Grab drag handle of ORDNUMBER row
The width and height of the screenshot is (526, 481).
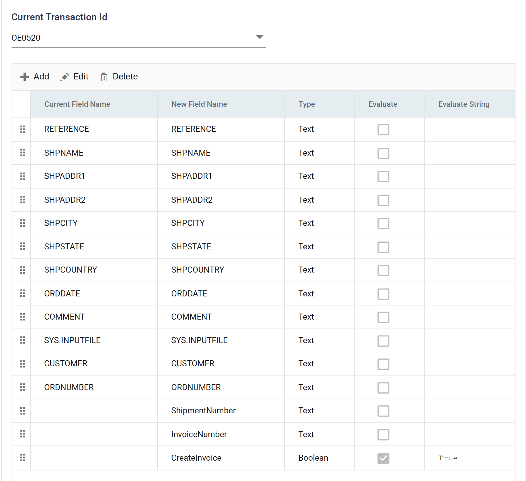pos(23,387)
